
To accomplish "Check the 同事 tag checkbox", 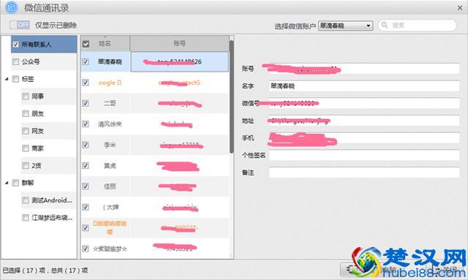I will [26, 97].
